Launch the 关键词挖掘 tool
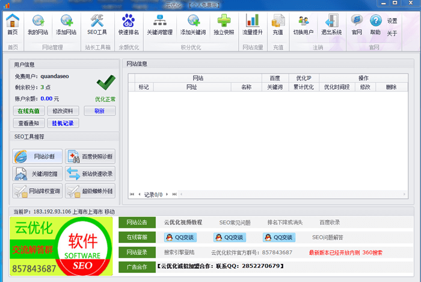Image resolution: width=421 pixels, height=282 pixels. pos(37,174)
